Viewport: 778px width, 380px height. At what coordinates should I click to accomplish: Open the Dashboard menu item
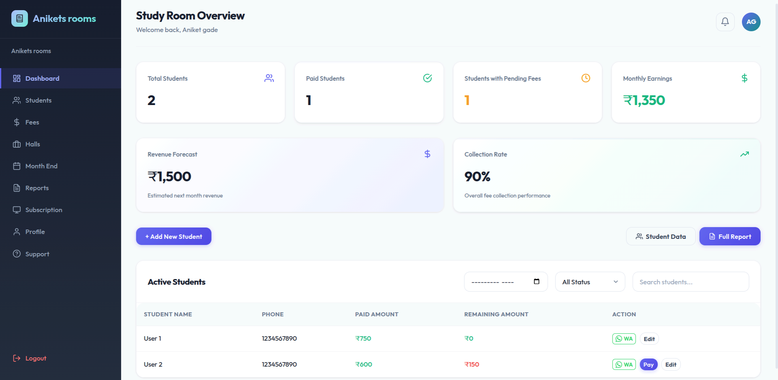(x=61, y=78)
